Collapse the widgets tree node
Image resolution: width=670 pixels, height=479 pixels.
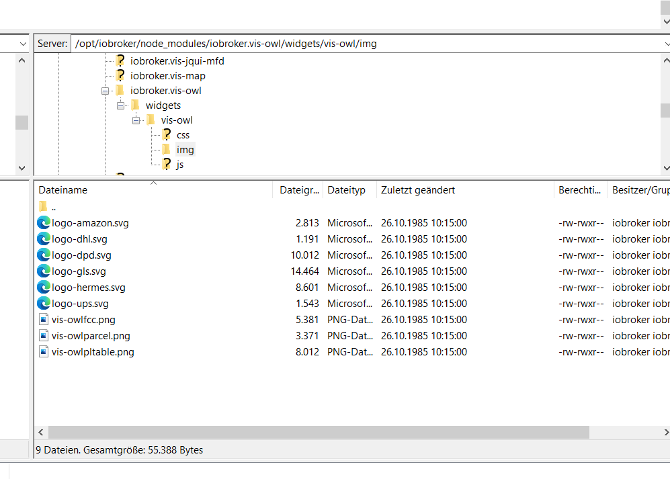coord(121,105)
